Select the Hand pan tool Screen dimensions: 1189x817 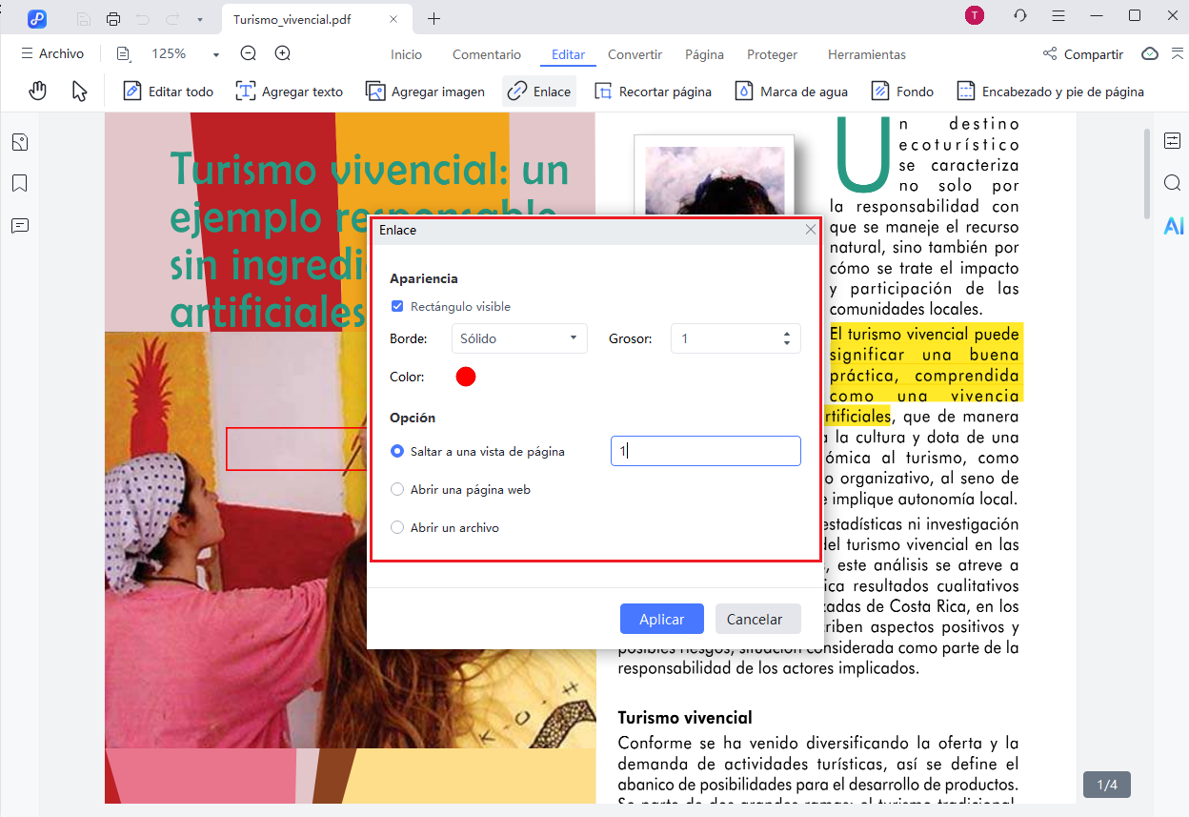click(38, 92)
